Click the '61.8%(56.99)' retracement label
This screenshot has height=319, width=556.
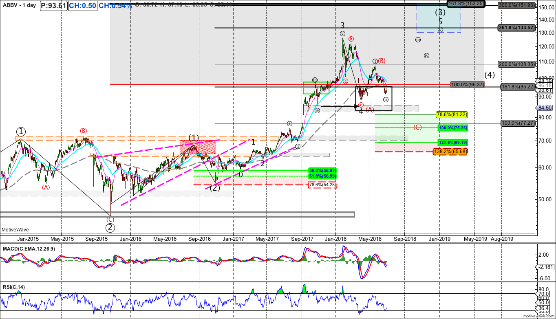(323, 176)
